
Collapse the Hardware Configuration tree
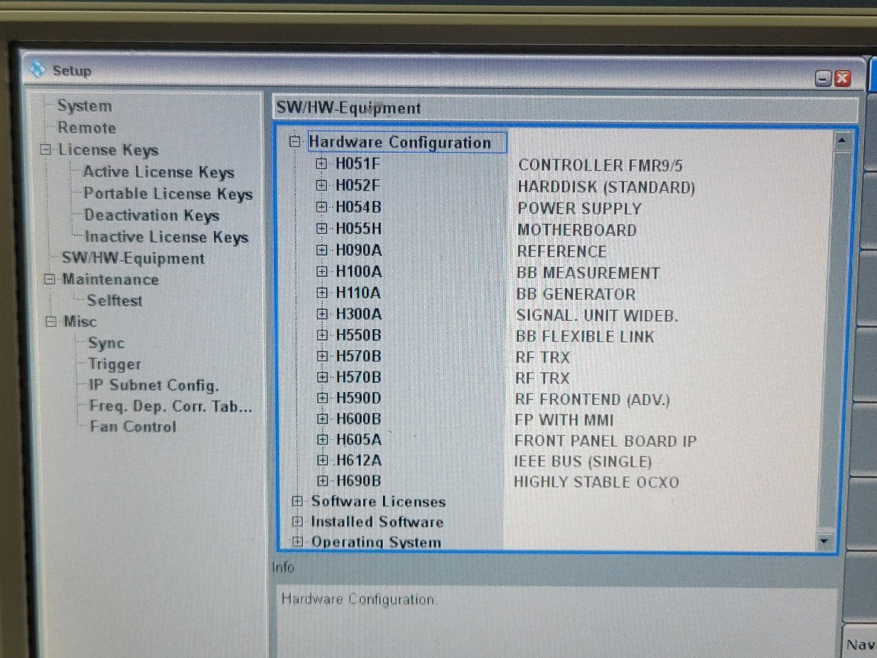pyautogui.click(x=295, y=143)
